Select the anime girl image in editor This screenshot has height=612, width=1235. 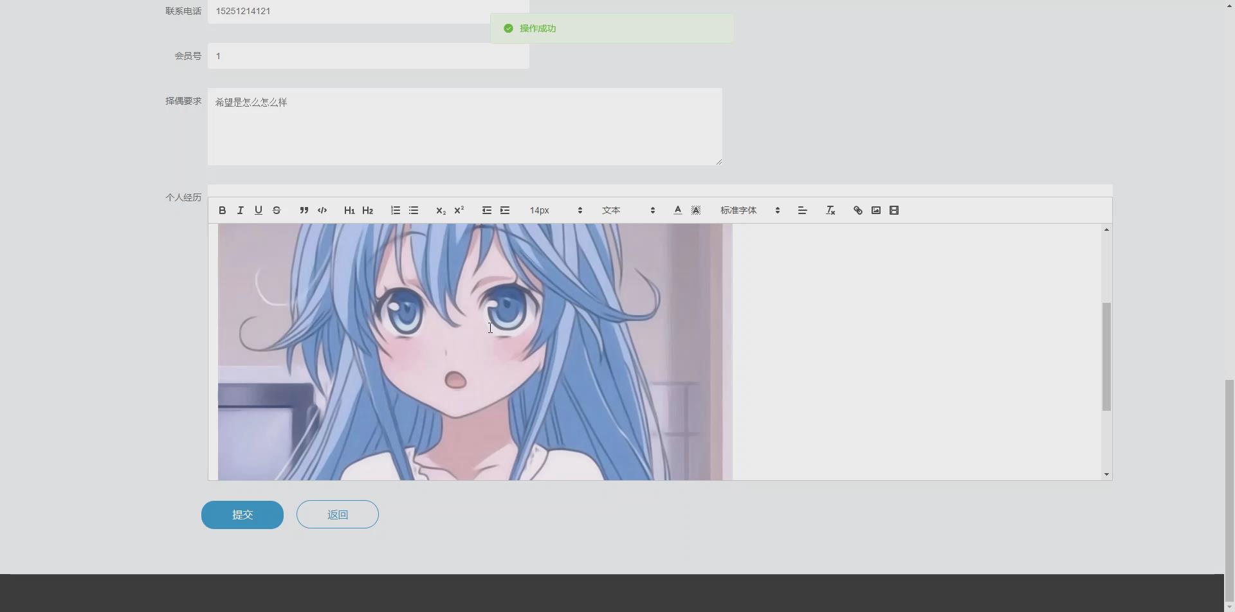click(475, 352)
